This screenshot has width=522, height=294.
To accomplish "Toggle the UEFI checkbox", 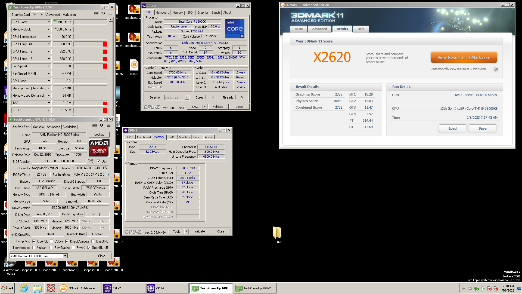I will coord(98,161).
